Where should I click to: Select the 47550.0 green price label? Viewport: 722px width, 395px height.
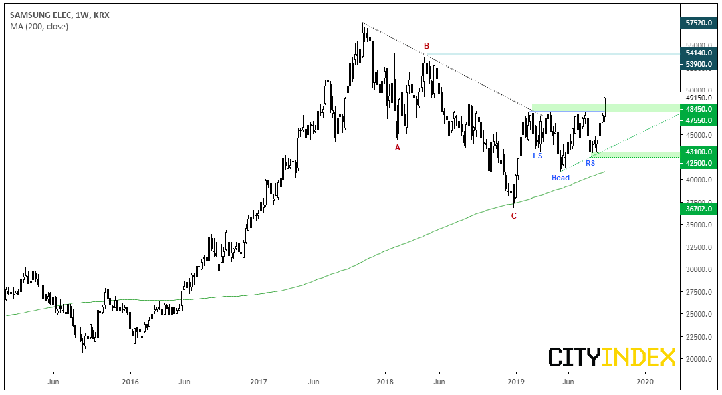699,120
